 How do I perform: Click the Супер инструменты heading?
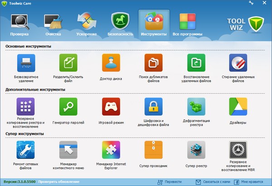click(24, 134)
